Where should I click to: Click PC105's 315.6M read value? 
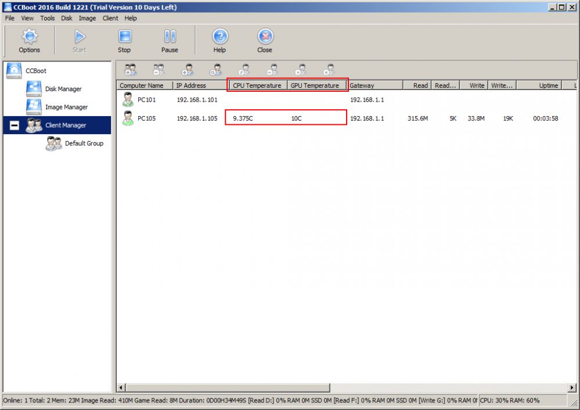[x=417, y=118]
